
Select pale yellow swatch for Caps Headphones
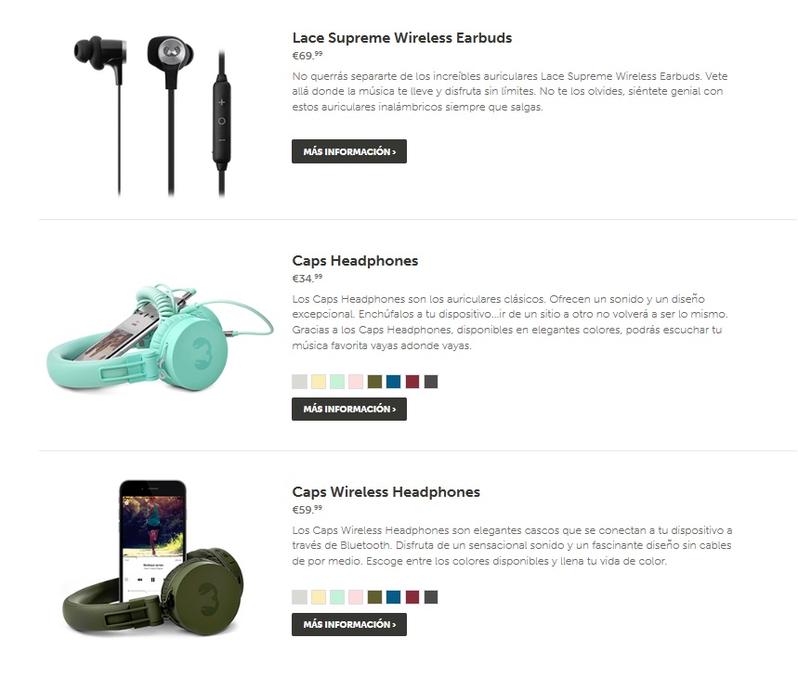319,382
